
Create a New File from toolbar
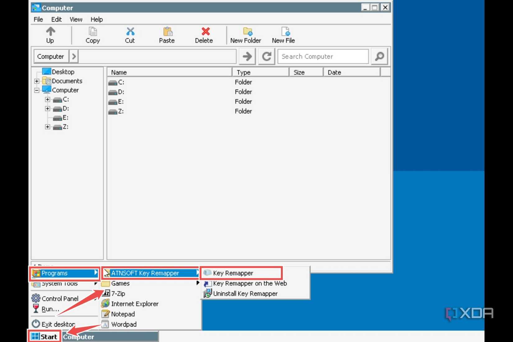tap(283, 35)
